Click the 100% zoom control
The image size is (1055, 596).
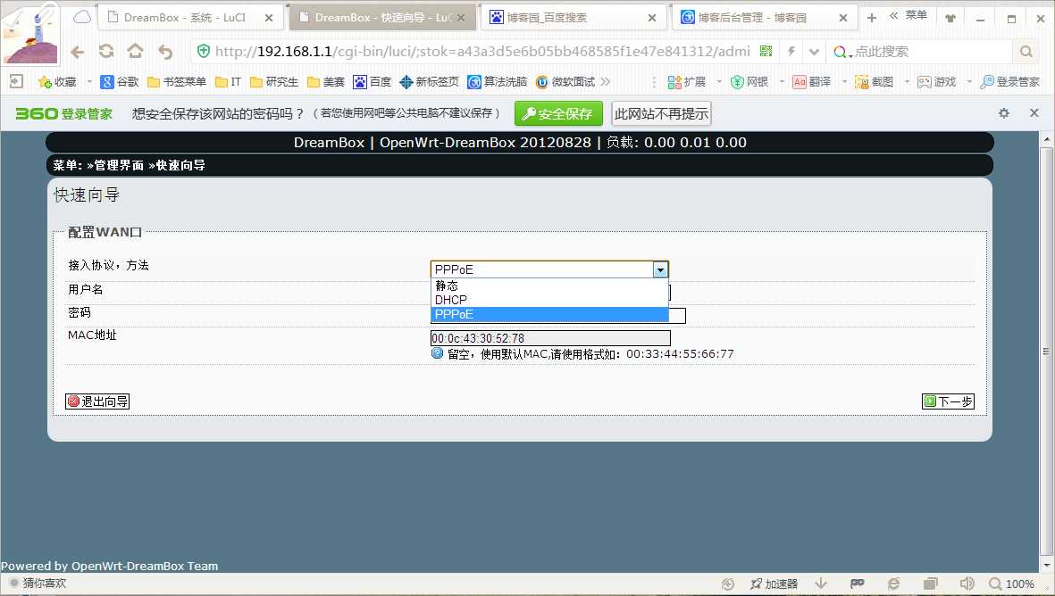[x=1011, y=584]
